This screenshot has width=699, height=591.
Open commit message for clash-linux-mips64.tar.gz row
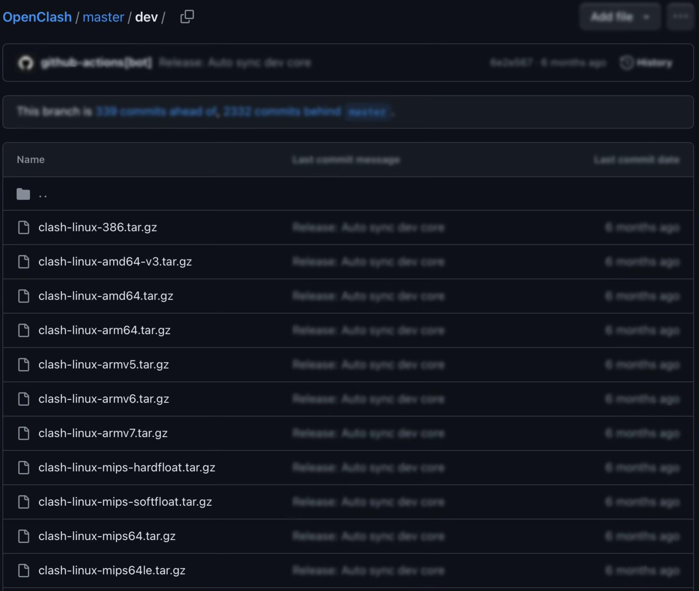pos(369,536)
